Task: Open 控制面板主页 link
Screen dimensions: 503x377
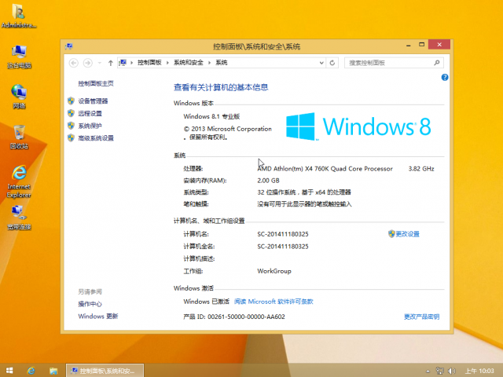Action: pyautogui.click(x=96, y=83)
